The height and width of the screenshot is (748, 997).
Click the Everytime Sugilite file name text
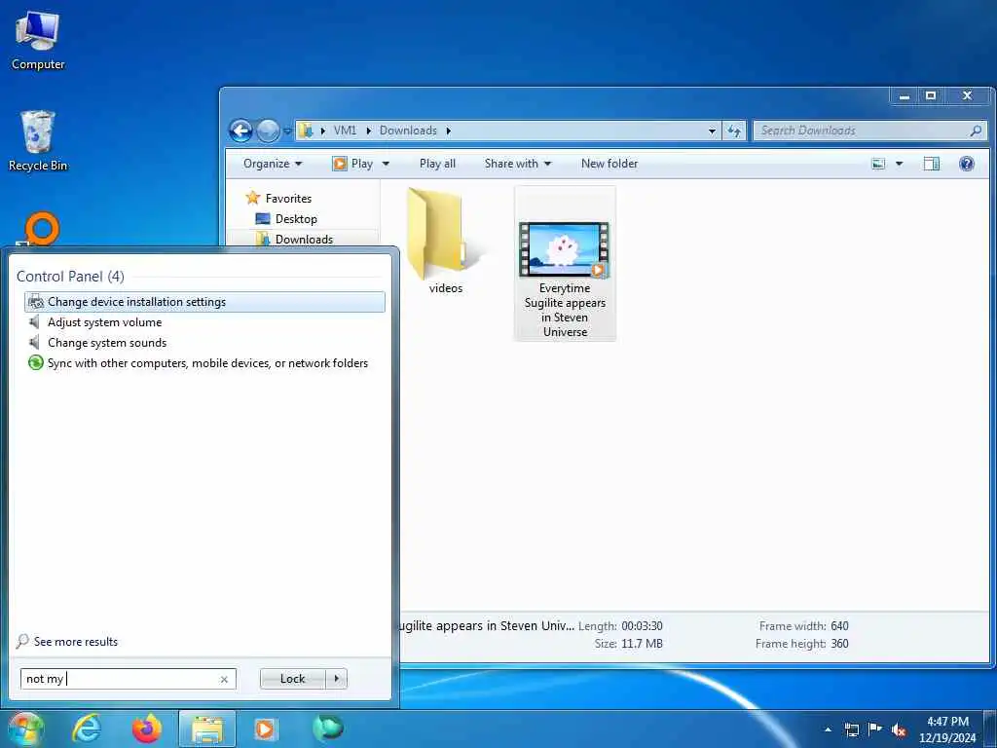[x=565, y=310]
